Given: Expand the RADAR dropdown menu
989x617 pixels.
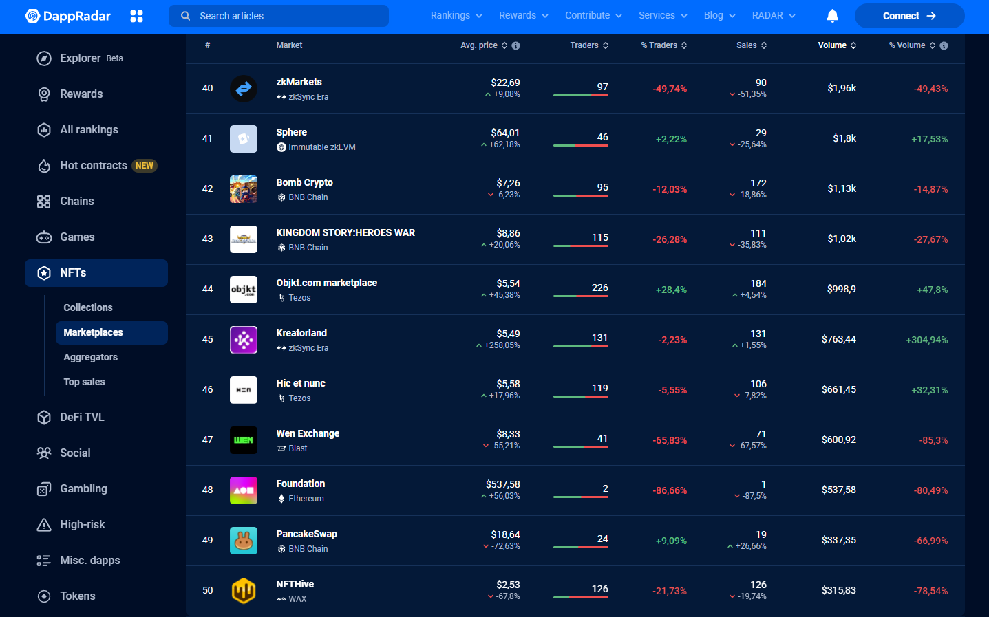Looking at the screenshot, I should coord(774,15).
